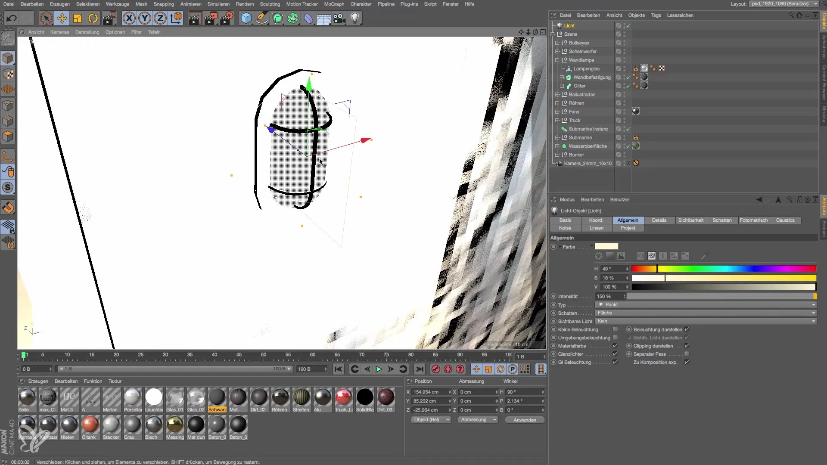Render active view clapperboard icon
827x465 pixels.
pos(195,18)
